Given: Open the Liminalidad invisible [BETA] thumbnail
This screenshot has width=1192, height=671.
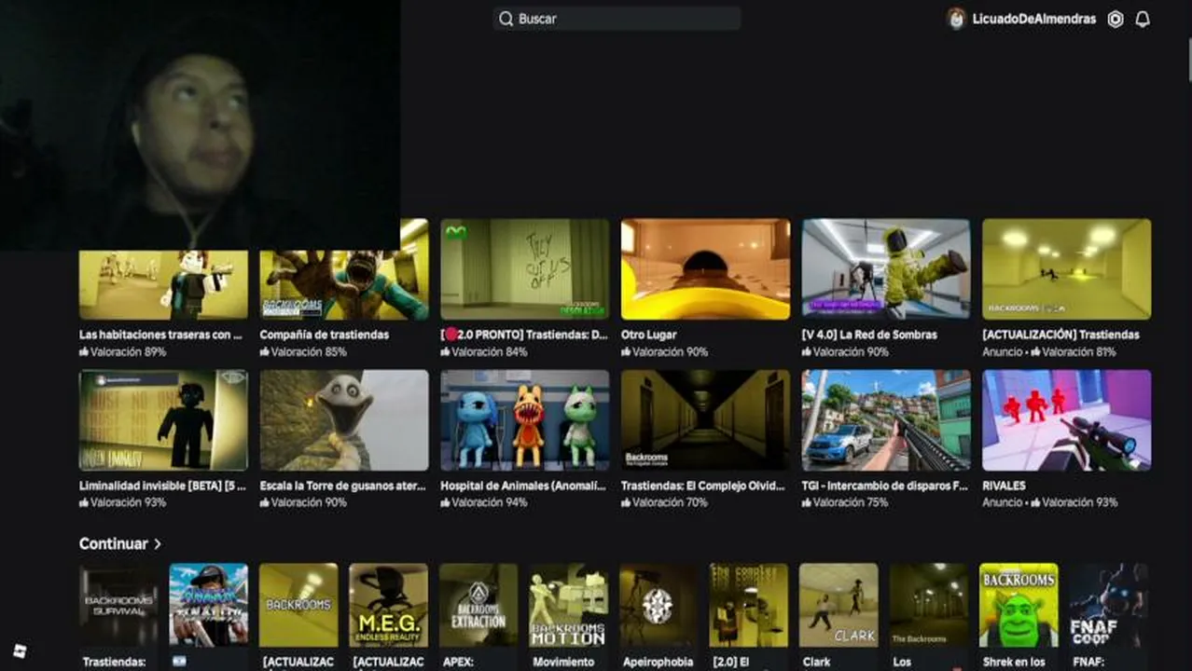Looking at the screenshot, I should (163, 420).
